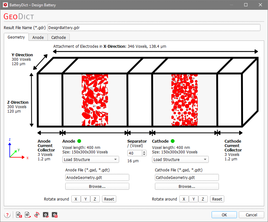268x222 pixels.
Task: Rotate anode around Z axis
Action: click(x=95, y=199)
